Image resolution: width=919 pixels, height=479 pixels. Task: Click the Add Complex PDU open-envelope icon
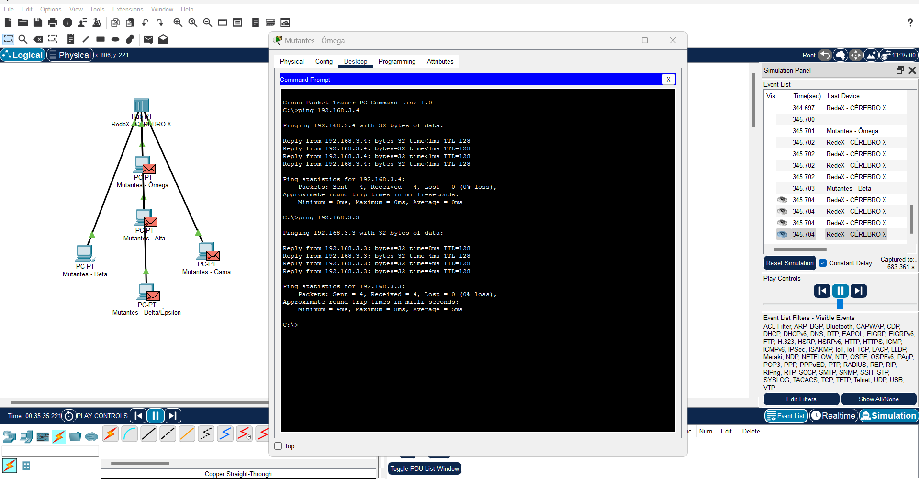click(163, 39)
